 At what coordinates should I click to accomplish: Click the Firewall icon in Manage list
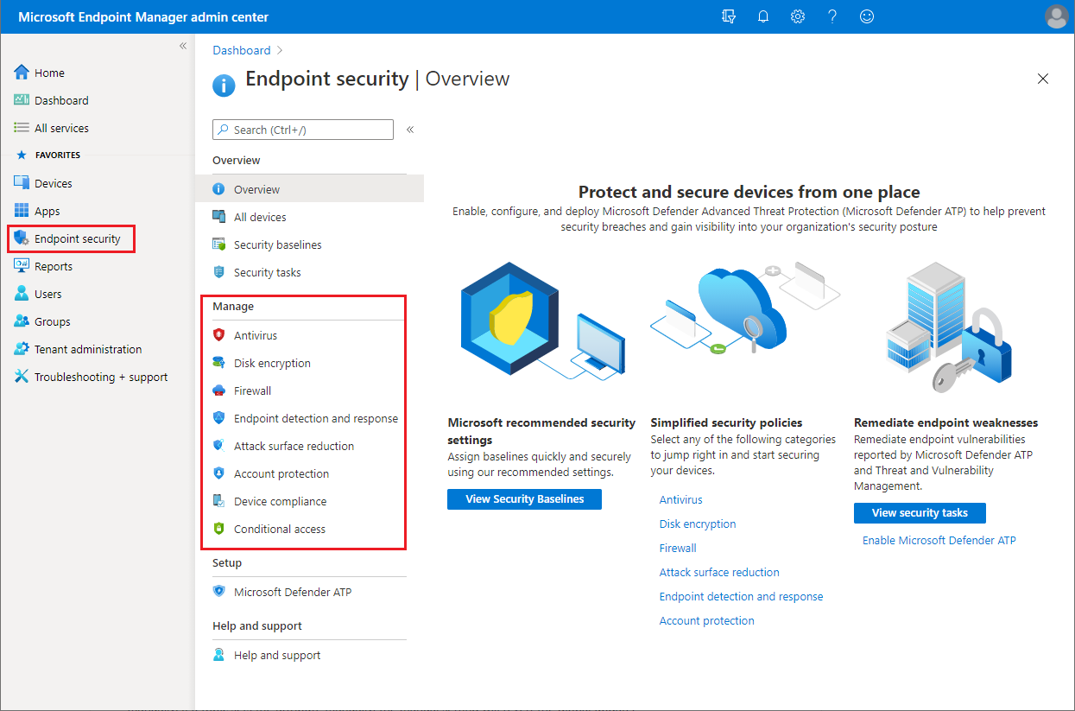pyautogui.click(x=218, y=390)
